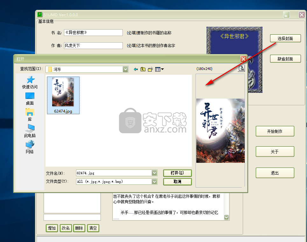The width and height of the screenshot is (307, 242).
Task: Click the chapter name input box above 增加
Action: (x=72, y=217)
